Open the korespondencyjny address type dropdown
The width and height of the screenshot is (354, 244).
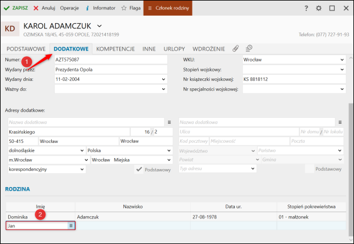coord(82,169)
